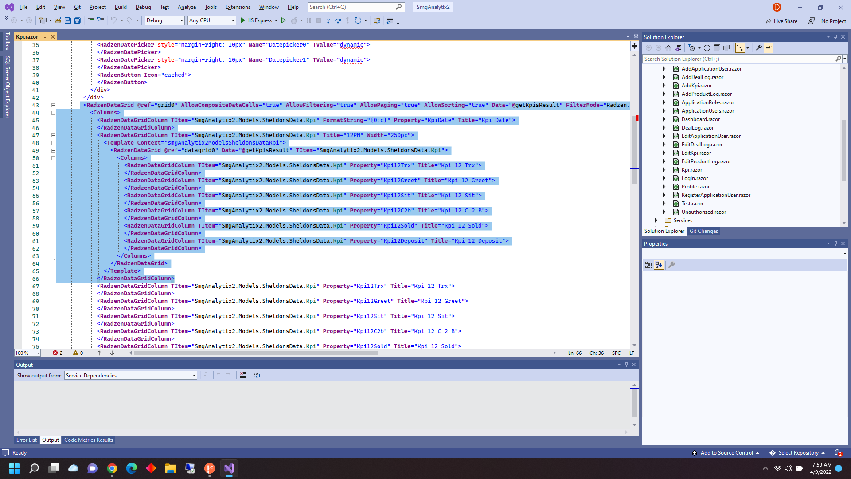Image resolution: width=851 pixels, height=479 pixels.
Task: Click the Open File folder icon
Action: pyautogui.click(x=58, y=20)
